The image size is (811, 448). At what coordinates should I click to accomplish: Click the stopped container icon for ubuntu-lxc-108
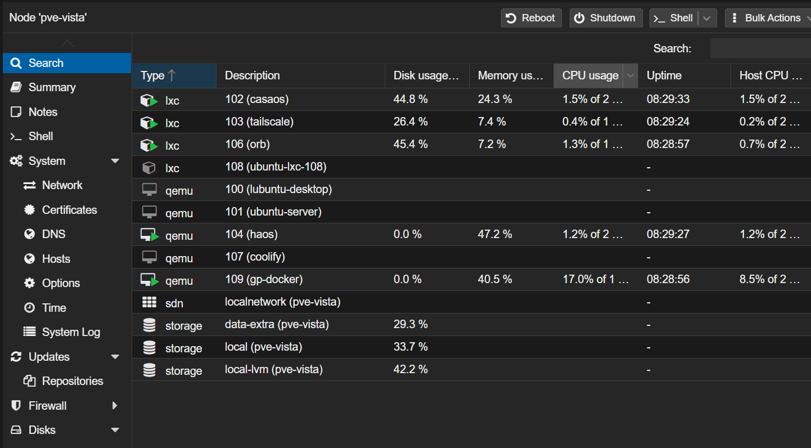click(148, 168)
